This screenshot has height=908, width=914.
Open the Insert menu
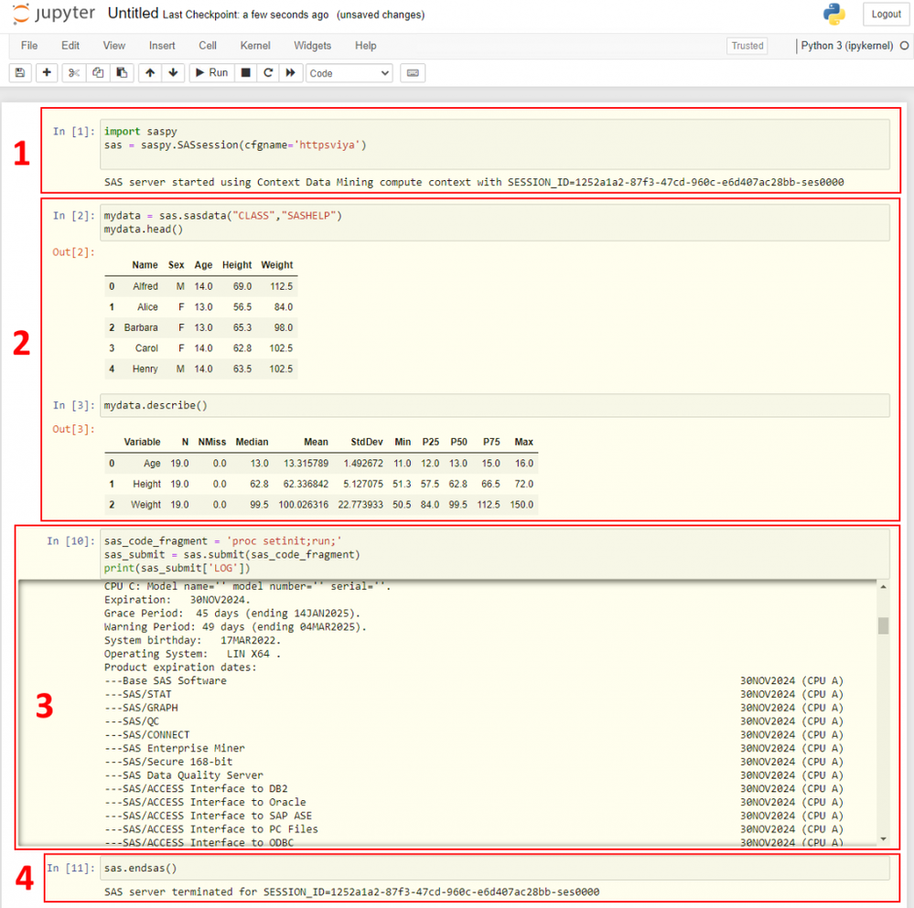click(162, 46)
